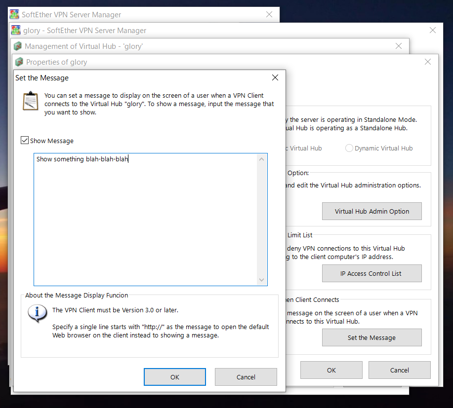Screen dimensions: 453x408
Task: Click the back SoftEther VPN Server Manager title icon
Action: click(14, 14)
